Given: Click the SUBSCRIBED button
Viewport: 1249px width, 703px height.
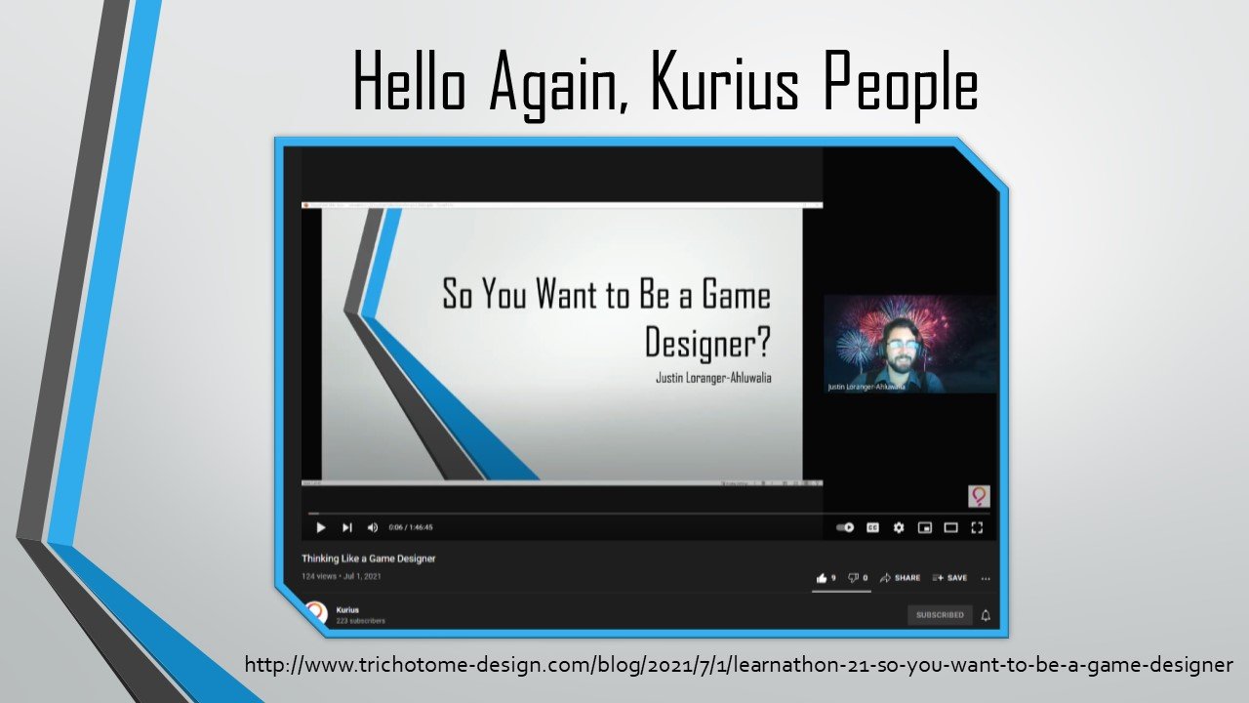Looking at the screenshot, I should [940, 615].
